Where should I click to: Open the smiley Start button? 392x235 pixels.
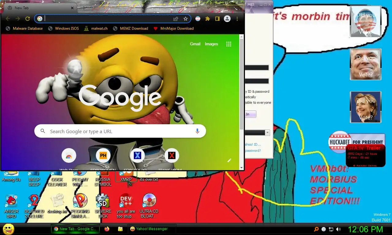click(x=9, y=229)
